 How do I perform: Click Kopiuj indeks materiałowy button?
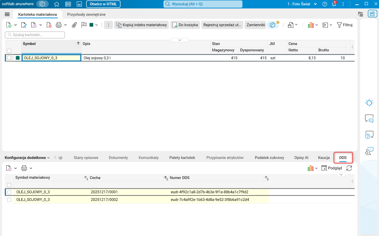point(142,25)
